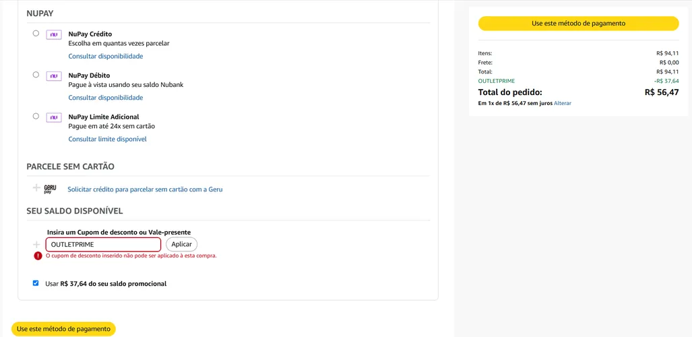Click the green OUTLETPRIME discount label in the summary
This screenshot has height=337, width=692.
[497, 81]
